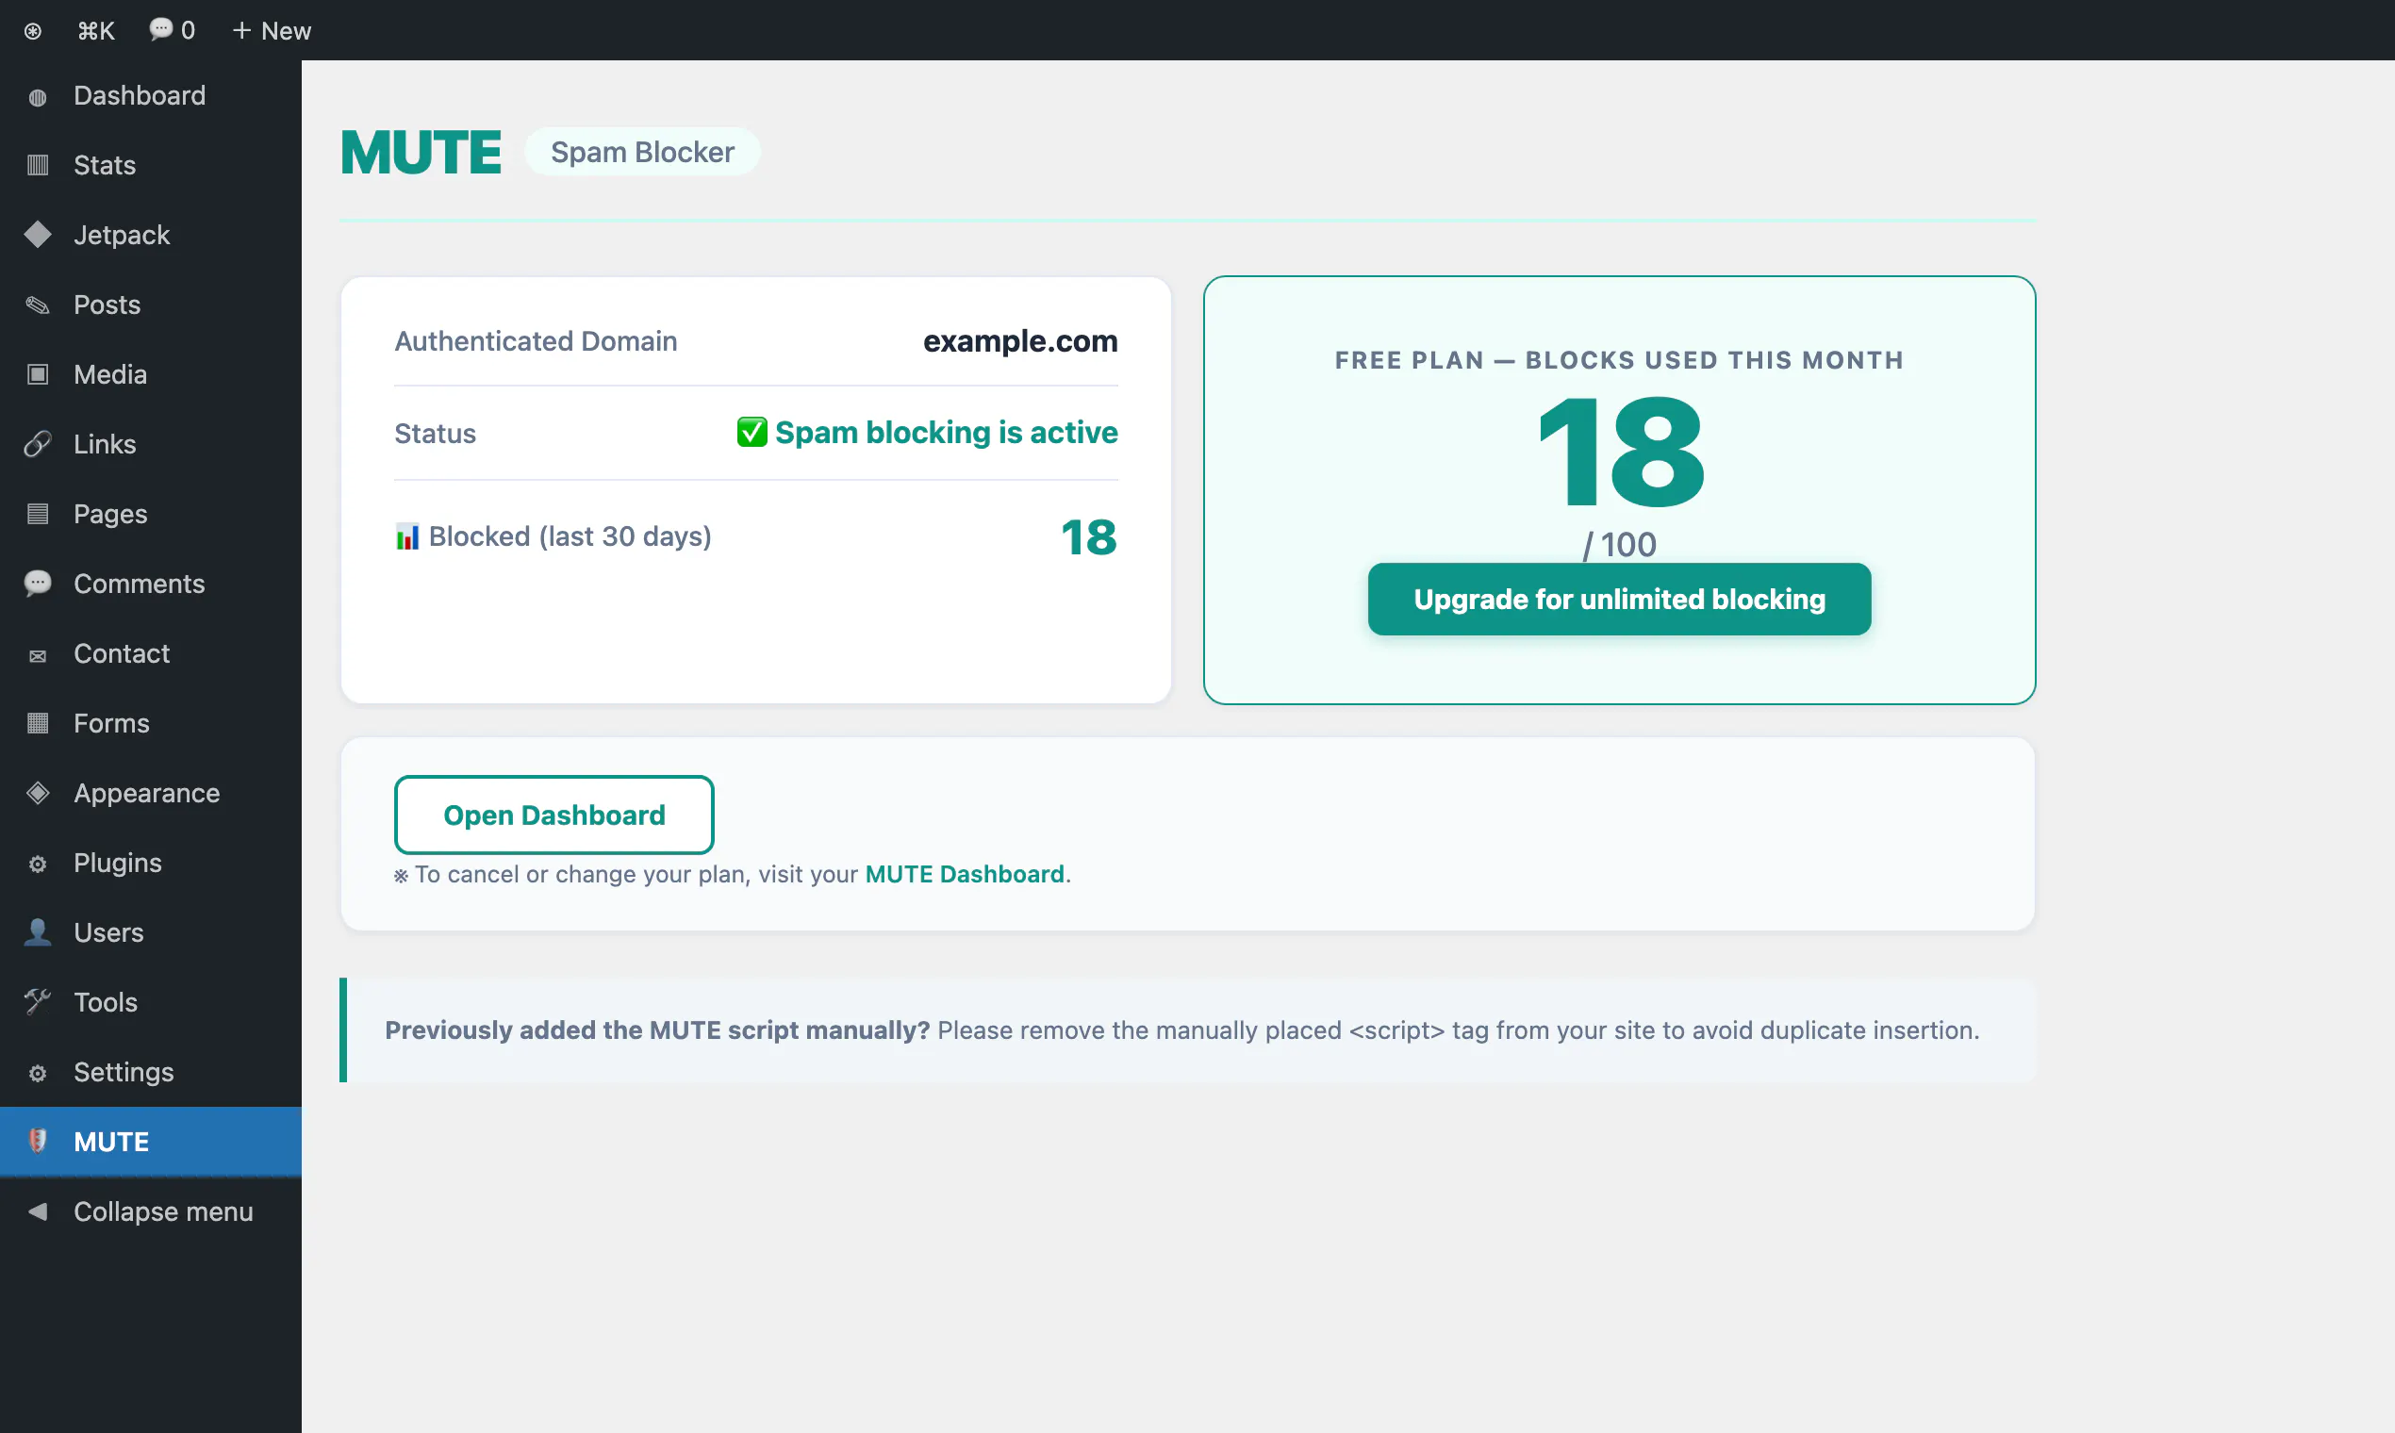2395x1433 pixels.
Task: Click the Jetpack diamond icon
Action: click(x=38, y=235)
